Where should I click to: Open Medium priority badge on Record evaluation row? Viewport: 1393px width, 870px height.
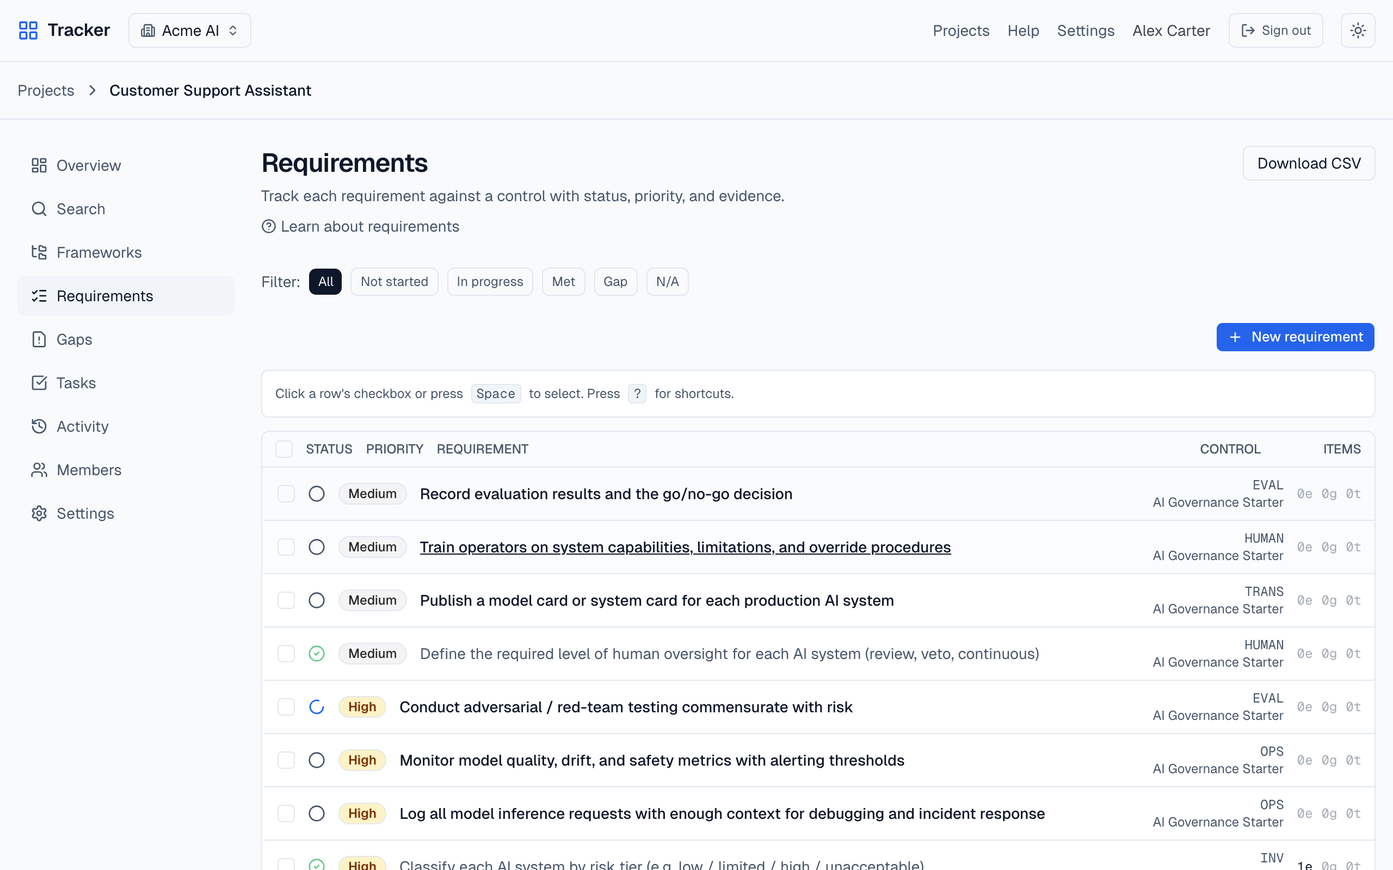[x=372, y=494]
